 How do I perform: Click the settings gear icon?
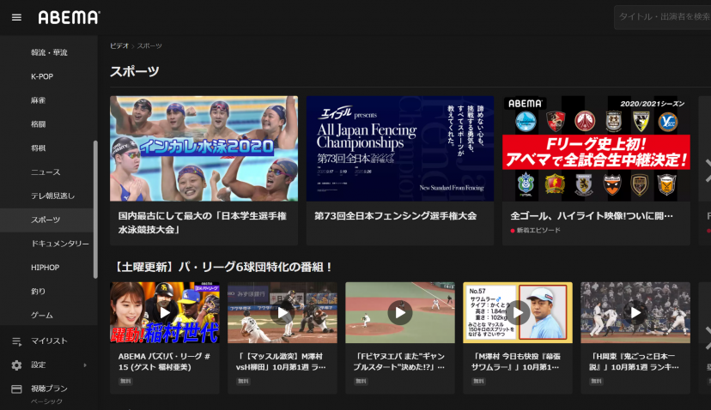[17, 365]
